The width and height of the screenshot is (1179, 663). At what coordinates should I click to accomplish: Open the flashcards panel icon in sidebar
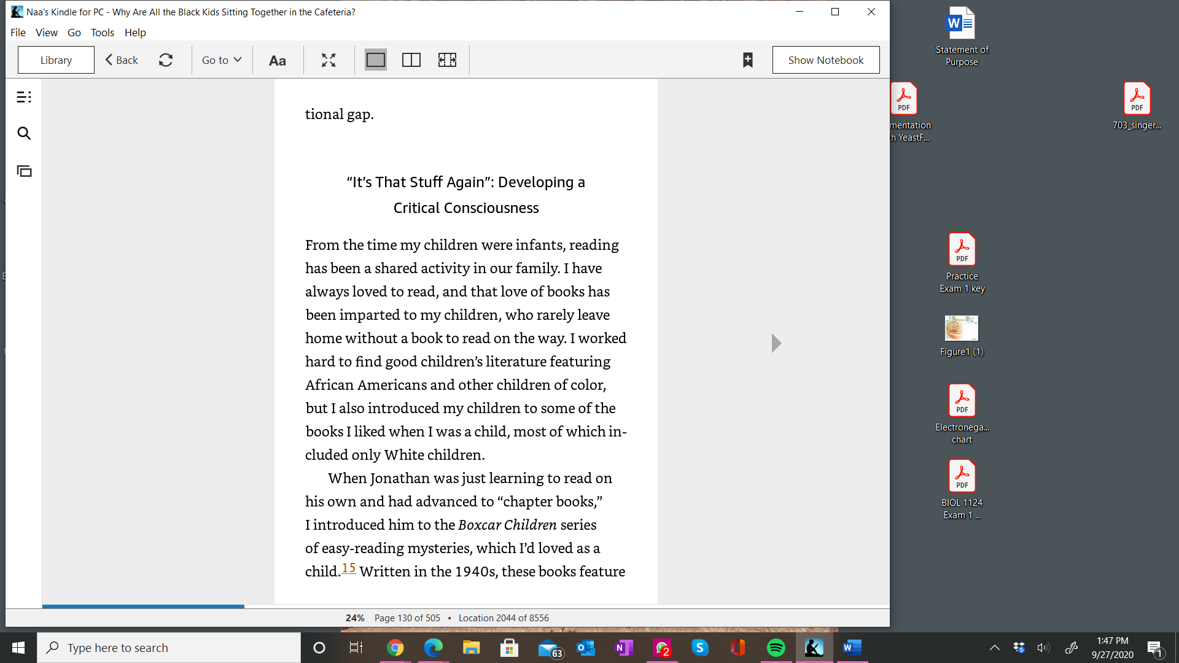point(24,171)
